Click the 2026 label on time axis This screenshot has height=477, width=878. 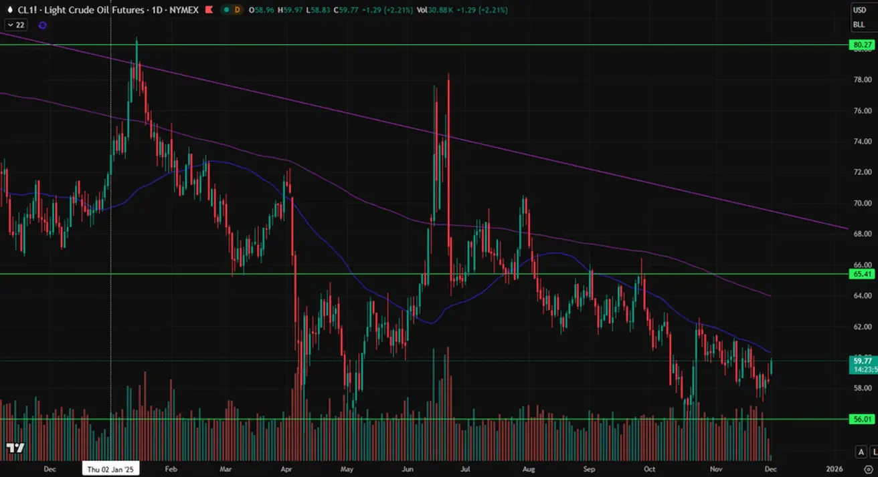pyautogui.click(x=834, y=469)
